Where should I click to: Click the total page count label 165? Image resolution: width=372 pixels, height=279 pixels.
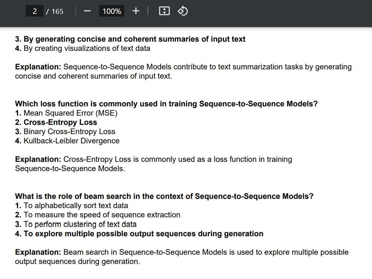tap(58, 11)
